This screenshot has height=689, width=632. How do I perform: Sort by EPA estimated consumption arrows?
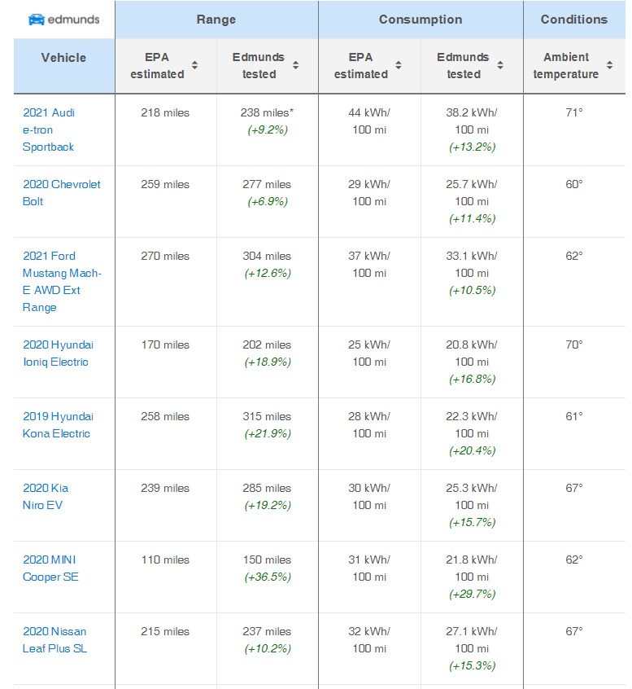pos(398,65)
